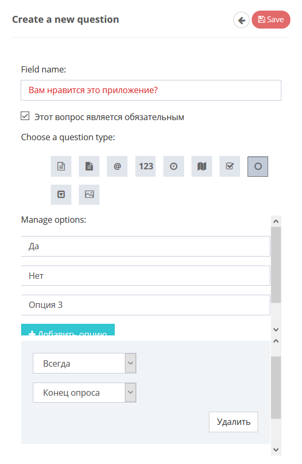Select the clock date-time question type

pos(173,166)
